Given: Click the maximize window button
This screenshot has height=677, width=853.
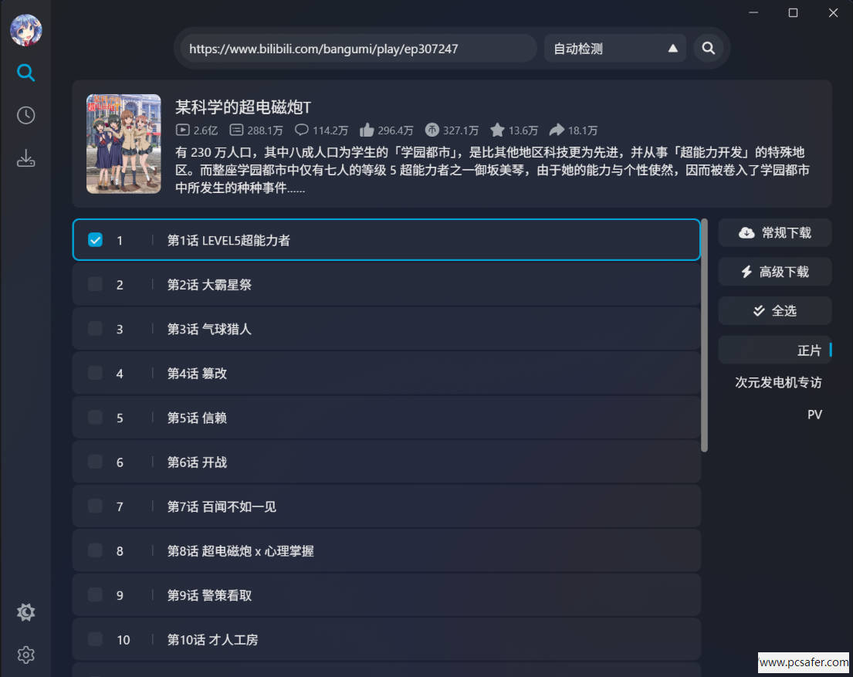Looking at the screenshot, I should coord(793,13).
